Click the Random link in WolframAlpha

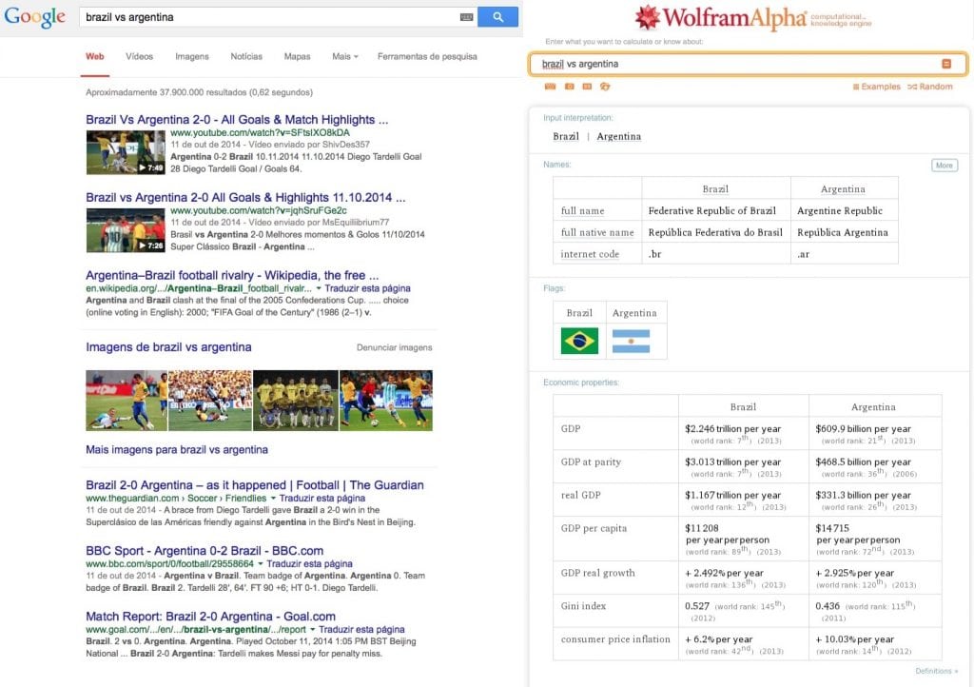click(930, 87)
